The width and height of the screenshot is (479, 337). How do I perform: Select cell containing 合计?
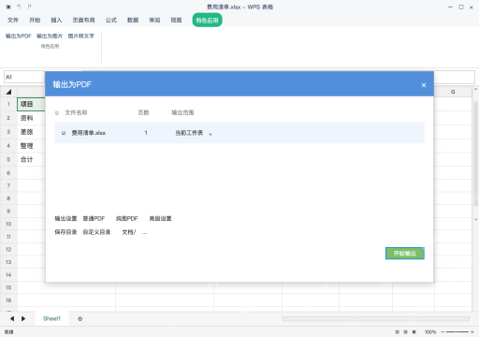31,159
